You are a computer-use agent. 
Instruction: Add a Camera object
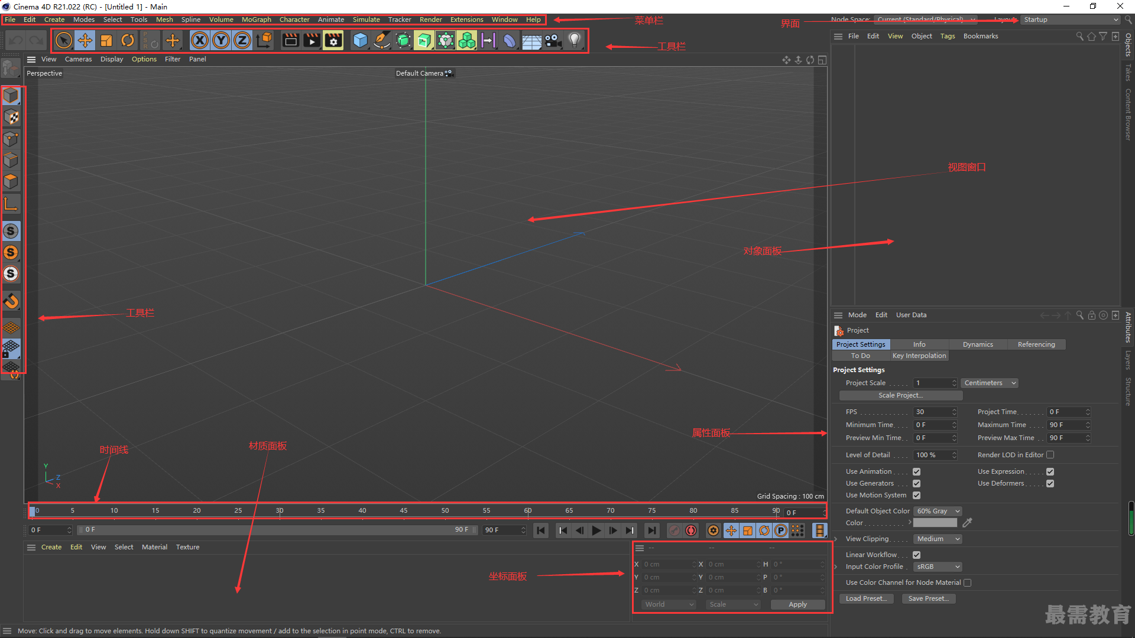(553, 40)
